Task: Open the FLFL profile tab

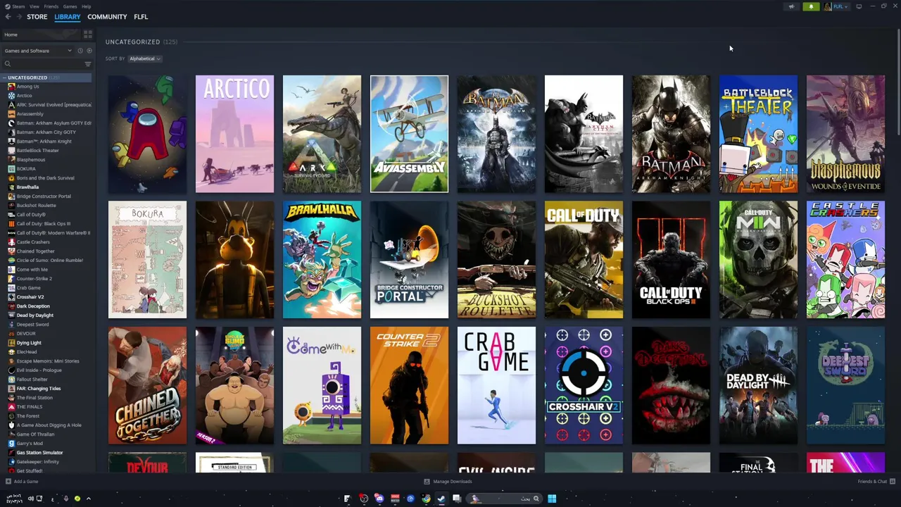Action: click(x=141, y=17)
